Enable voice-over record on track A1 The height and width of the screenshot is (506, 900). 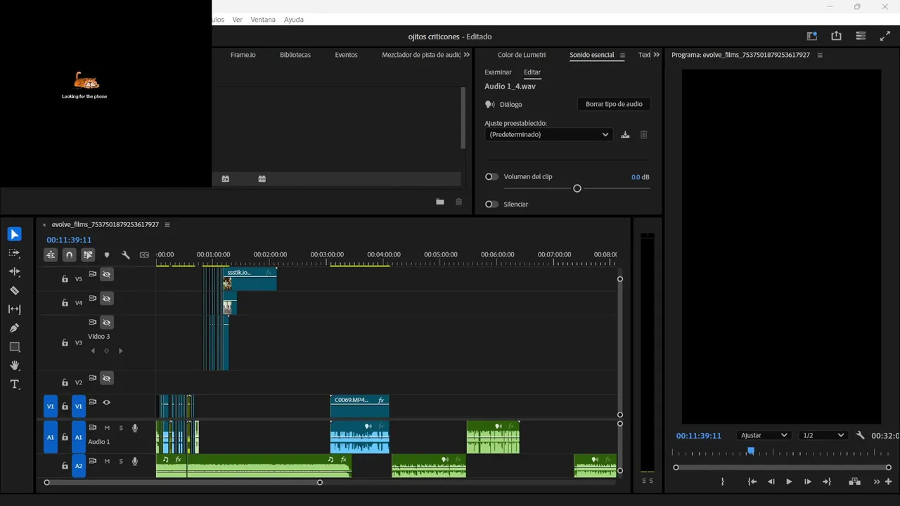tap(135, 428)
